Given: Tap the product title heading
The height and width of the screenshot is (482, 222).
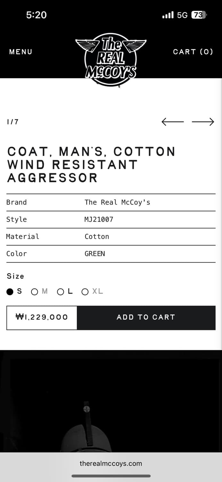Looking at the screenshot, I should pos(91,165).
